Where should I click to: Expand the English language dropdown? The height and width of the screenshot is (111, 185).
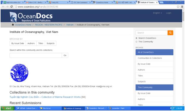pyautogui.click(x=157, y=13)
